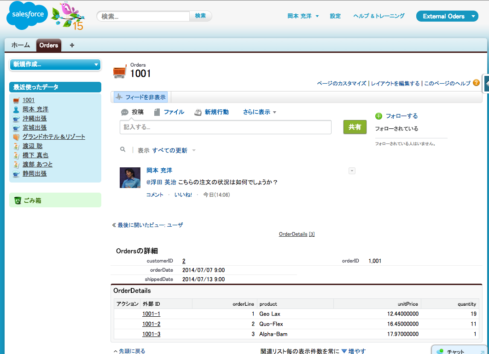Select the Orders tab
Image resolution: width=489 pixels, height=354 pixels.
point(49,45)
